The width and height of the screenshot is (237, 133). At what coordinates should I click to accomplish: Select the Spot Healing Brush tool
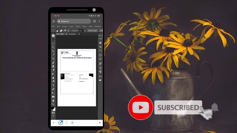coord(53,59)
